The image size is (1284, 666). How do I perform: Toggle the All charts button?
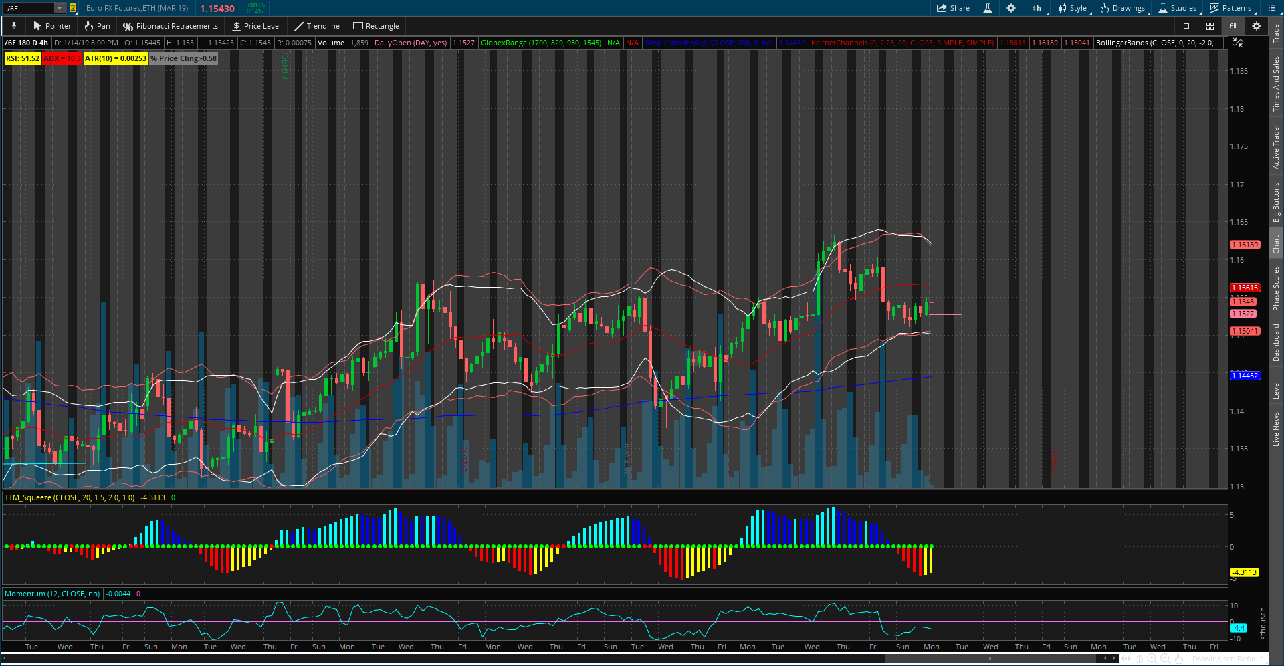1233,26
